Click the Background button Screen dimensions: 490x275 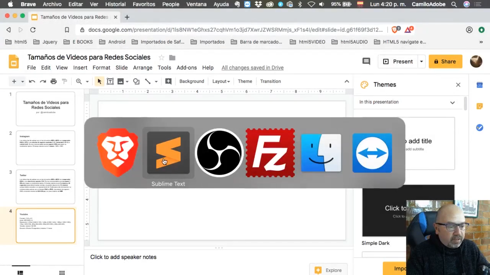click(192, 81)
